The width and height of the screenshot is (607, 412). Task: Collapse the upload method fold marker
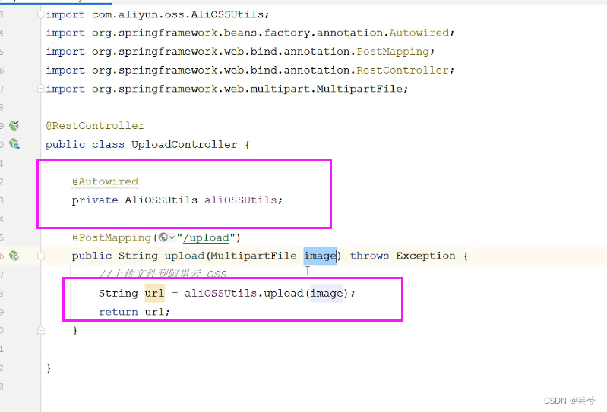click(x=41, y=256)
